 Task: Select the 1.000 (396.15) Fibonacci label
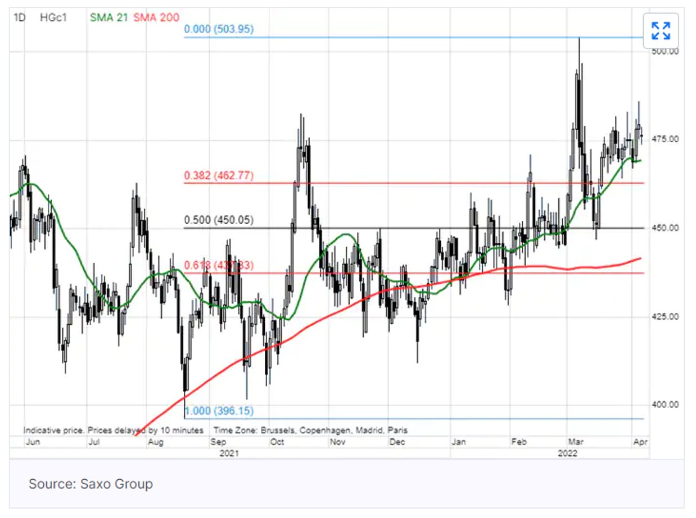pos(219,411)
